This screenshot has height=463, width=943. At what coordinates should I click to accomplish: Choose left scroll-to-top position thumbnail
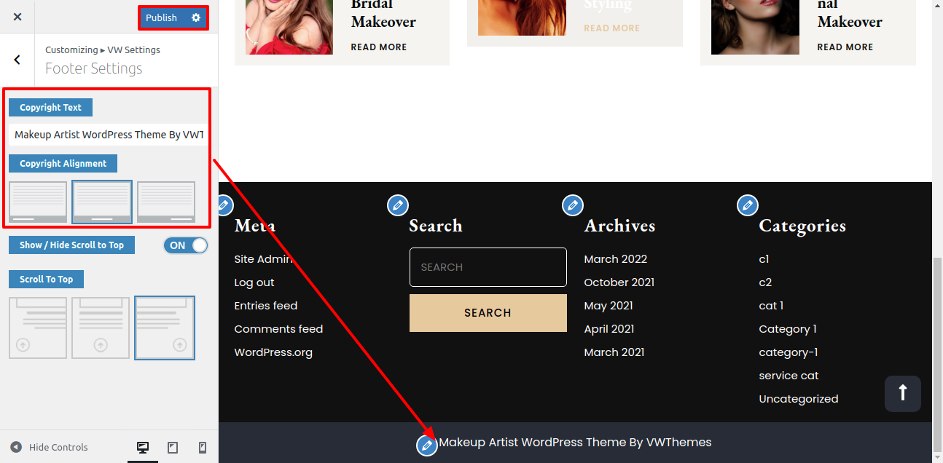pos(38,328)
